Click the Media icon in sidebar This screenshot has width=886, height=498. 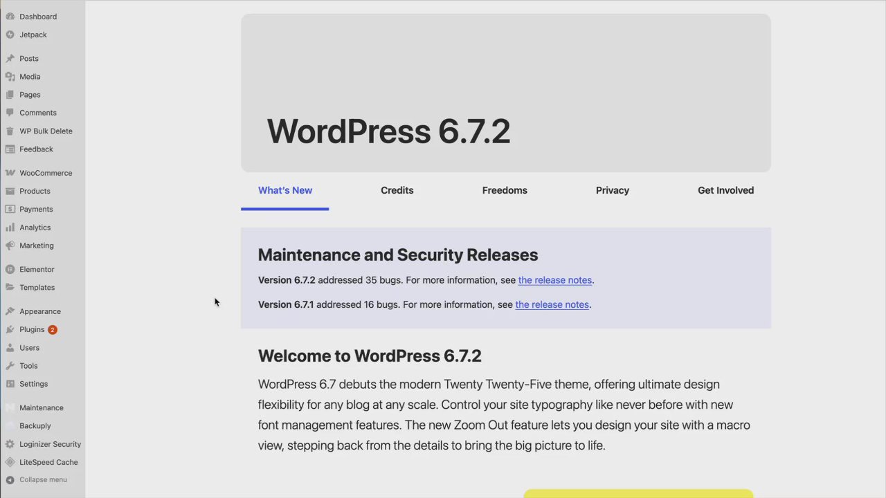click(10, 77)
